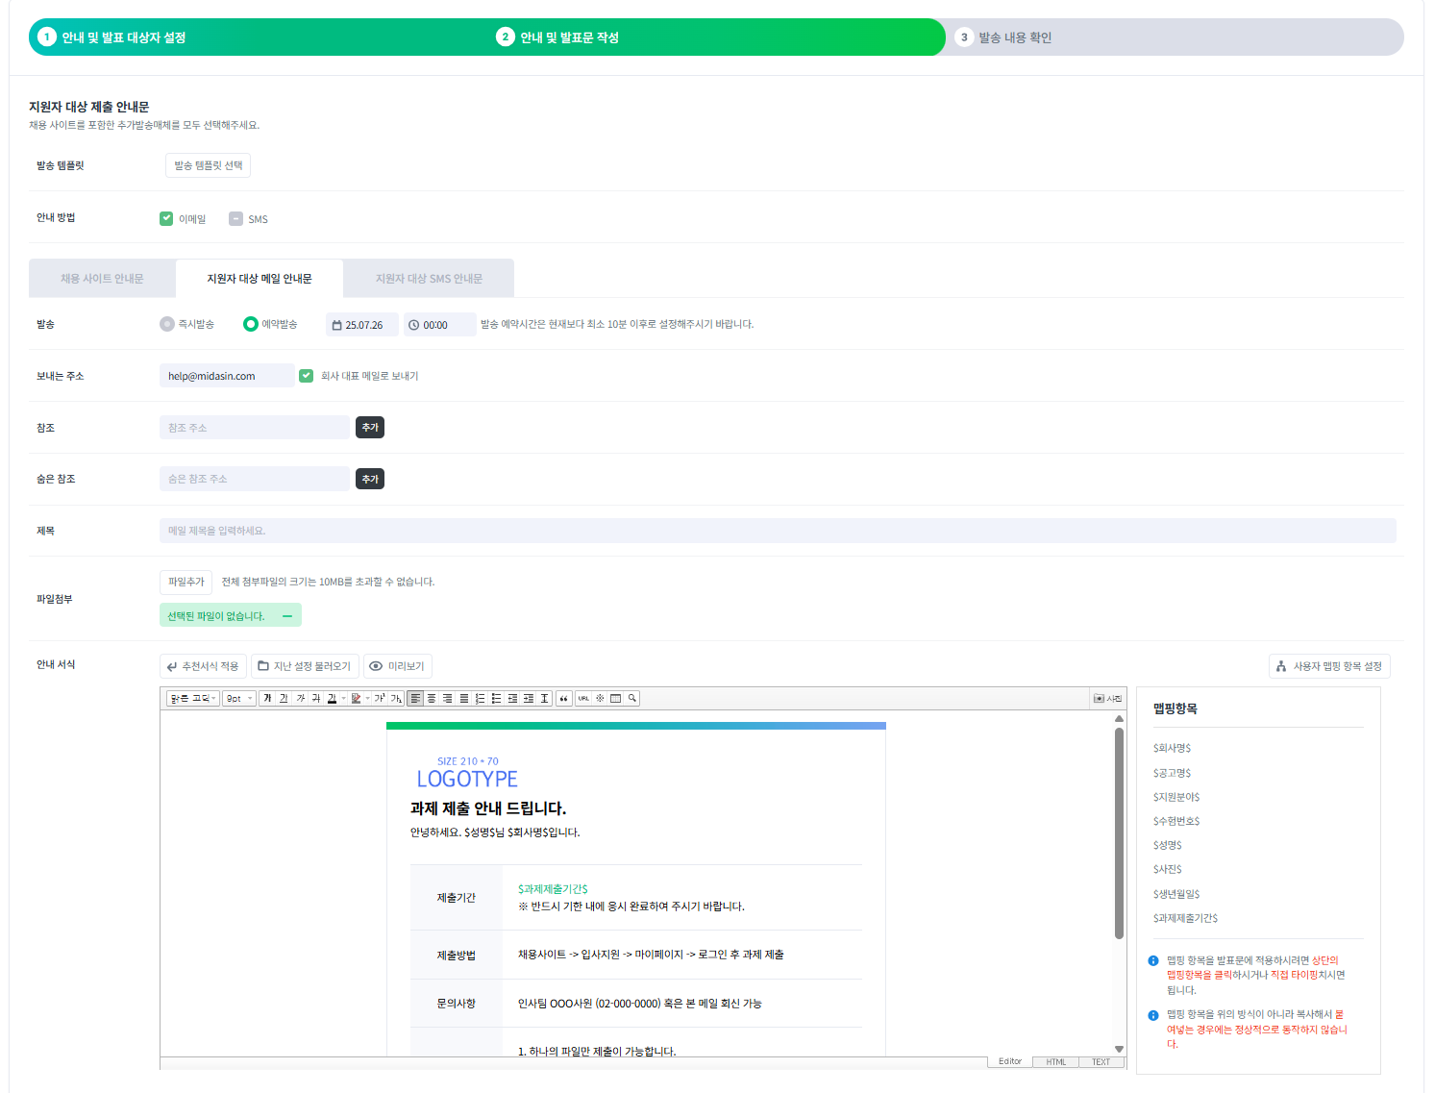Open the font color picker dropdown arrow
Image resolution: width=1435 pixels, height=1093 pixels.
click(343, 699)
